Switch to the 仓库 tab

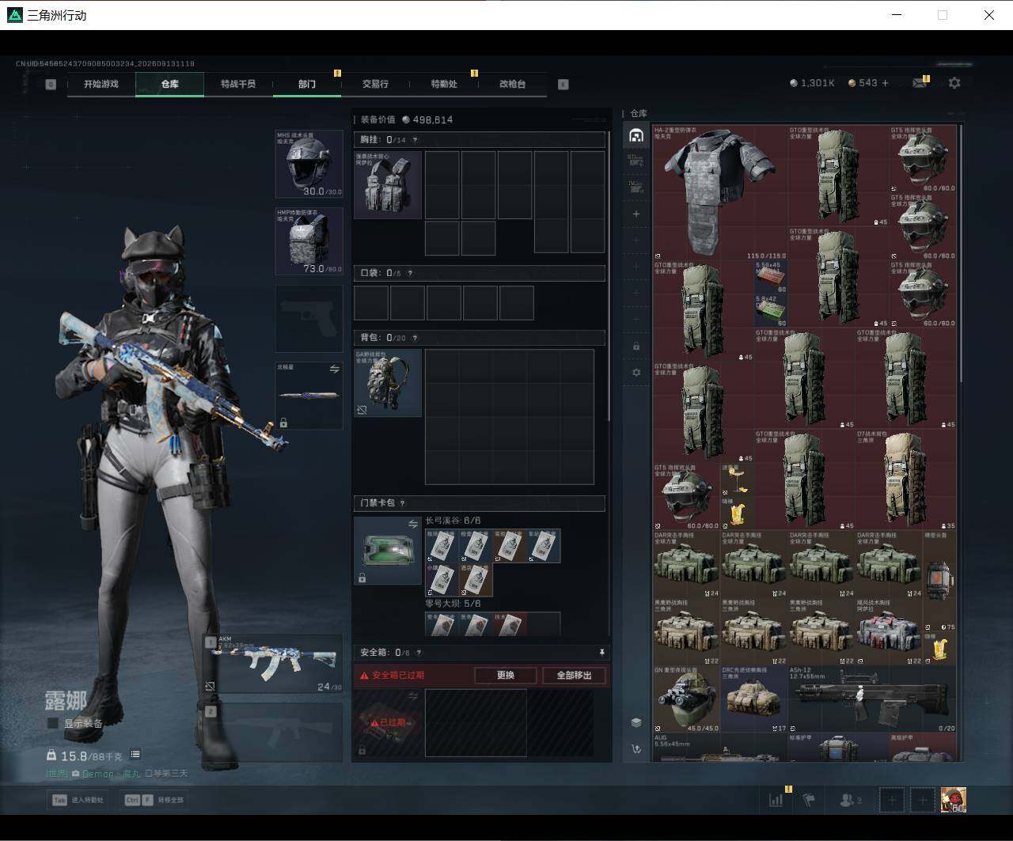(x=170, y=84)
